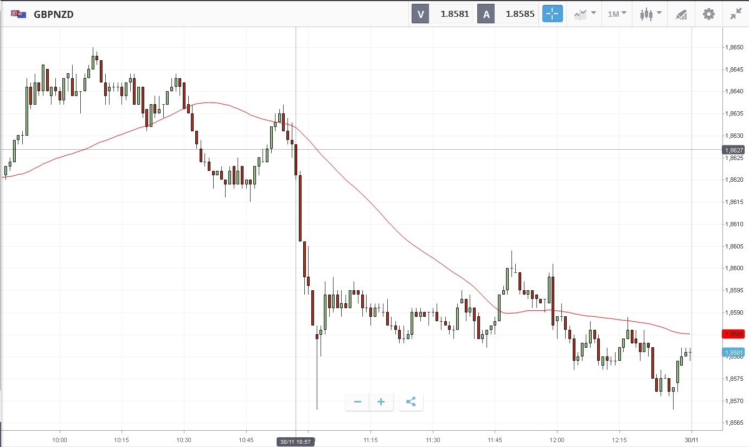Zoom in the chart with plus
Screen dimensions: 749x447
pos(381,402)
